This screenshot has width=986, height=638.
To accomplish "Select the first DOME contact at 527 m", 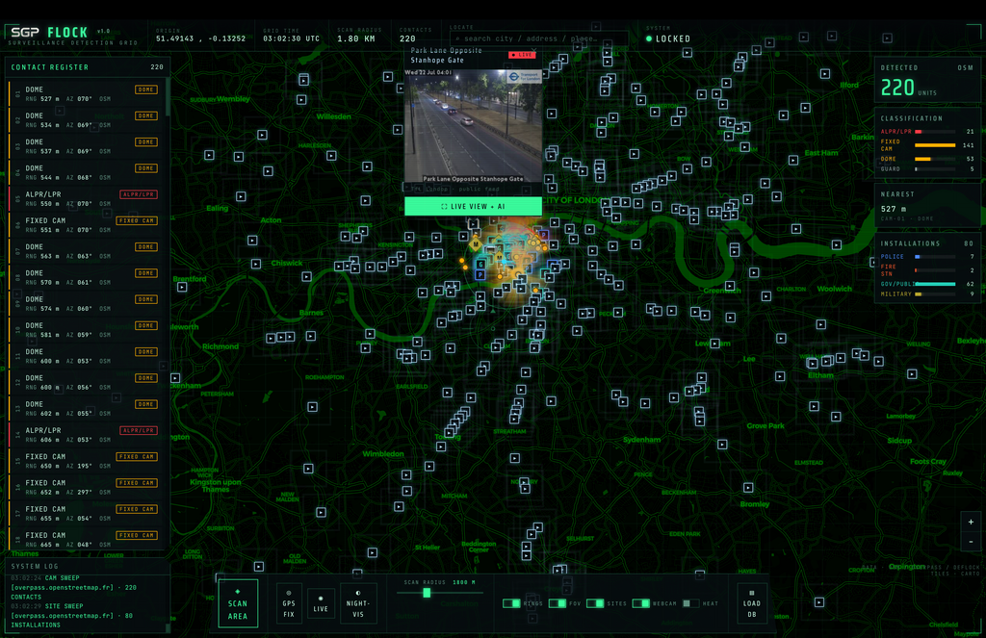I will 87,93.
